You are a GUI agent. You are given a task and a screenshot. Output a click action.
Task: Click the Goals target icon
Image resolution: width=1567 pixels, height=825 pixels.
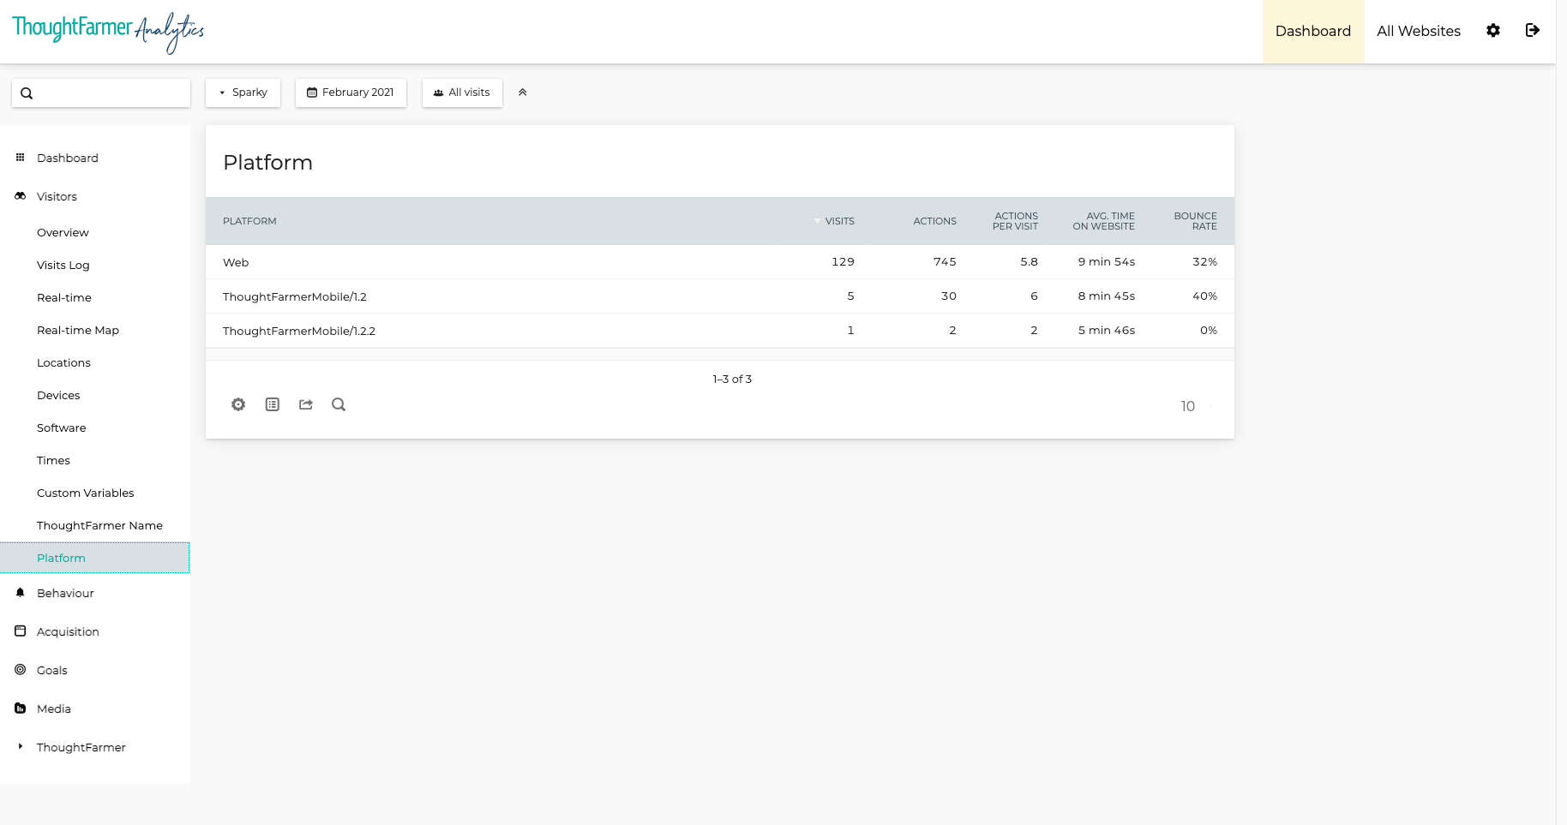point(21,670)
